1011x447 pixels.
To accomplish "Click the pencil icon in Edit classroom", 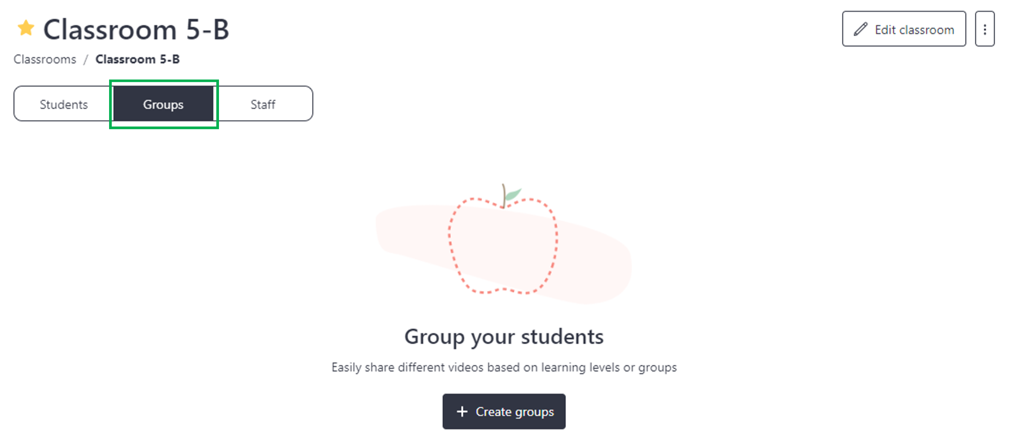I will coord(860,29).
